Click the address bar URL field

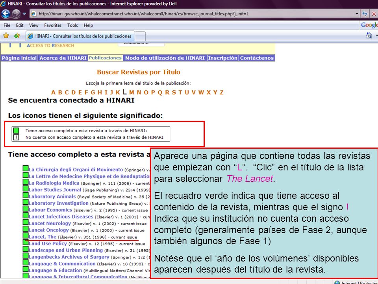tap(193, 14)
